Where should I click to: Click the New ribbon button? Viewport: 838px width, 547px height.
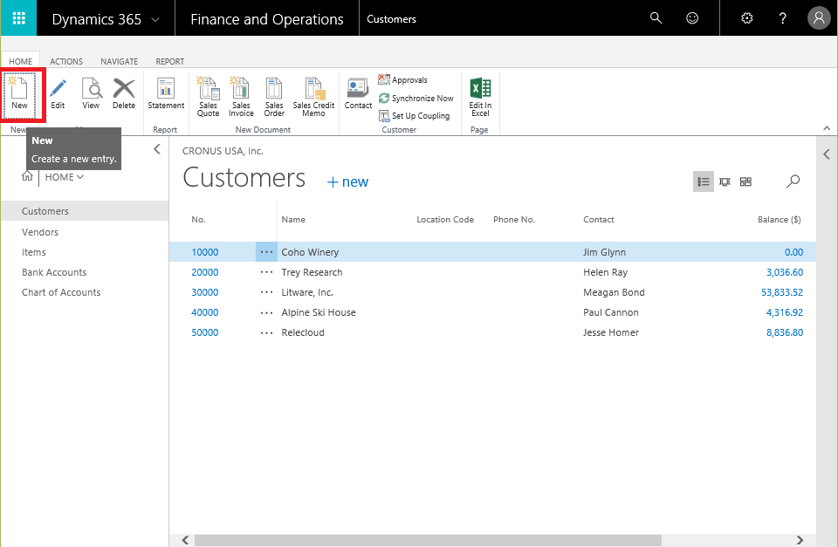pos(20,94)
